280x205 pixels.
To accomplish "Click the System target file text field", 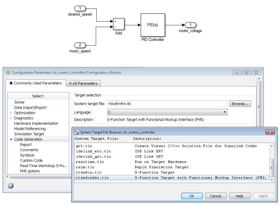I will (x=167, y=104).
